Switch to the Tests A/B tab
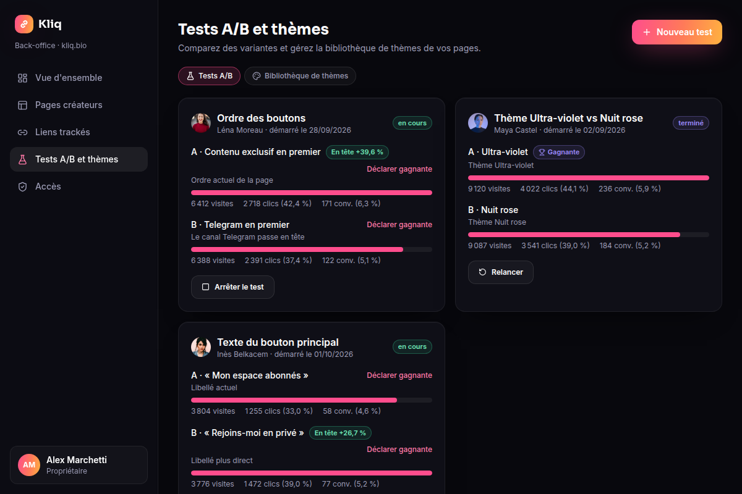 tap(209, 76)
